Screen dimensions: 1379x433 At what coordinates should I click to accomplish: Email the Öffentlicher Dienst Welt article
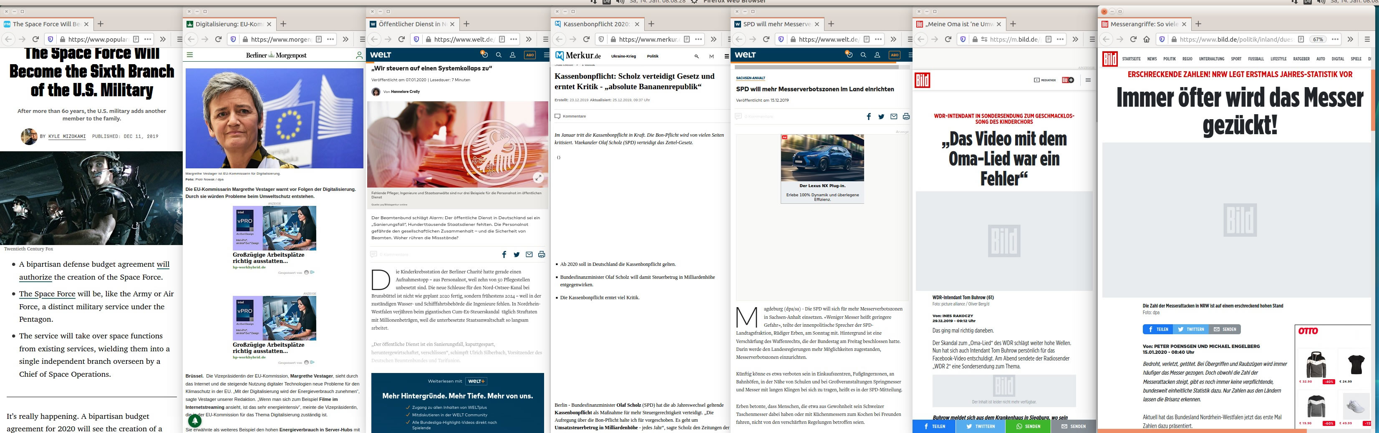(x=529, y=255)
